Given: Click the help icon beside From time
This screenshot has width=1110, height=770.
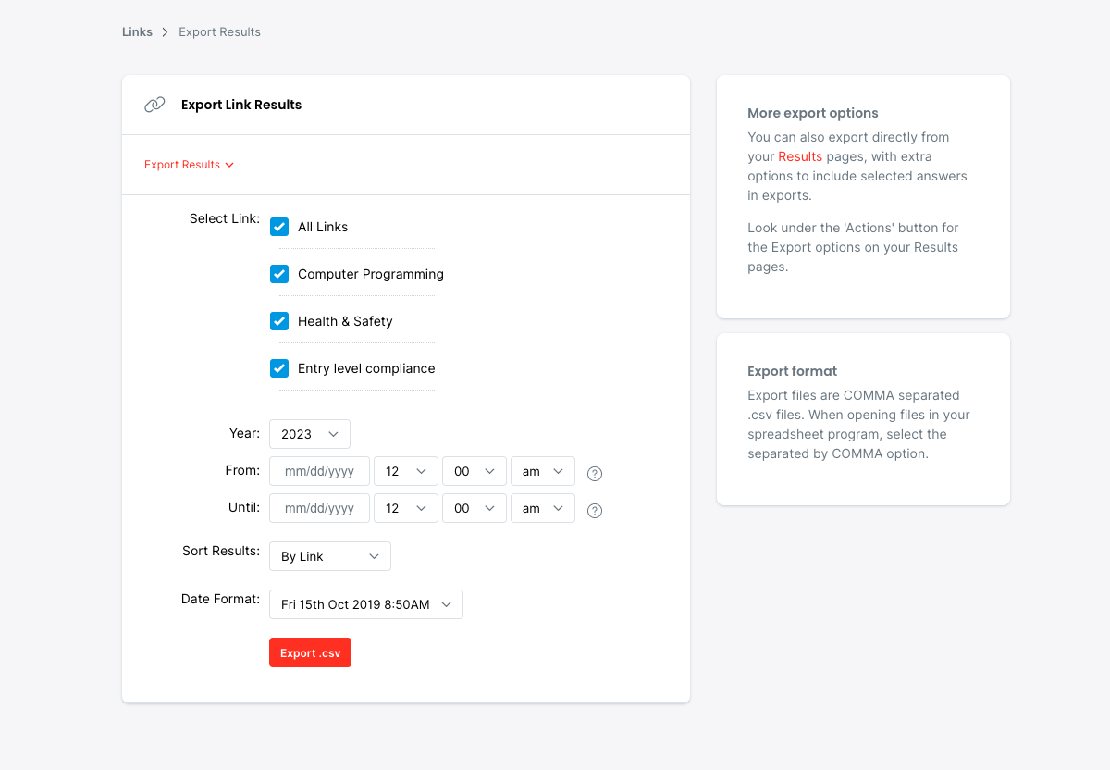Looking at the screenshot, I should (x=595, y=474).
